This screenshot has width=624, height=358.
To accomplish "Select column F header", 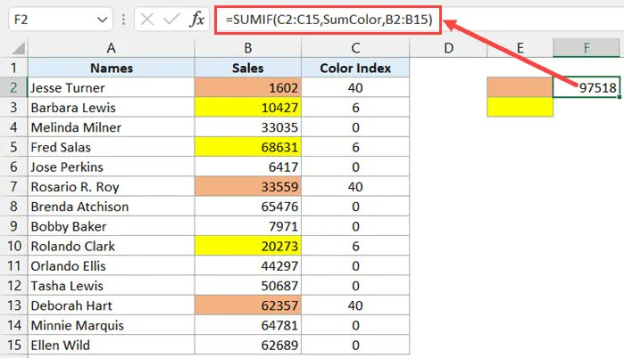I will [x=587, y=48].
